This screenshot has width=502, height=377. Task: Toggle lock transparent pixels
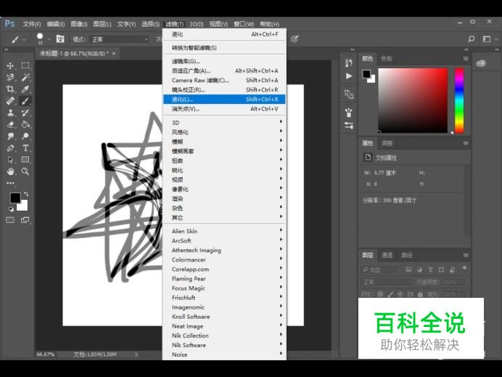pyautogui.click(x=380, y=293)
